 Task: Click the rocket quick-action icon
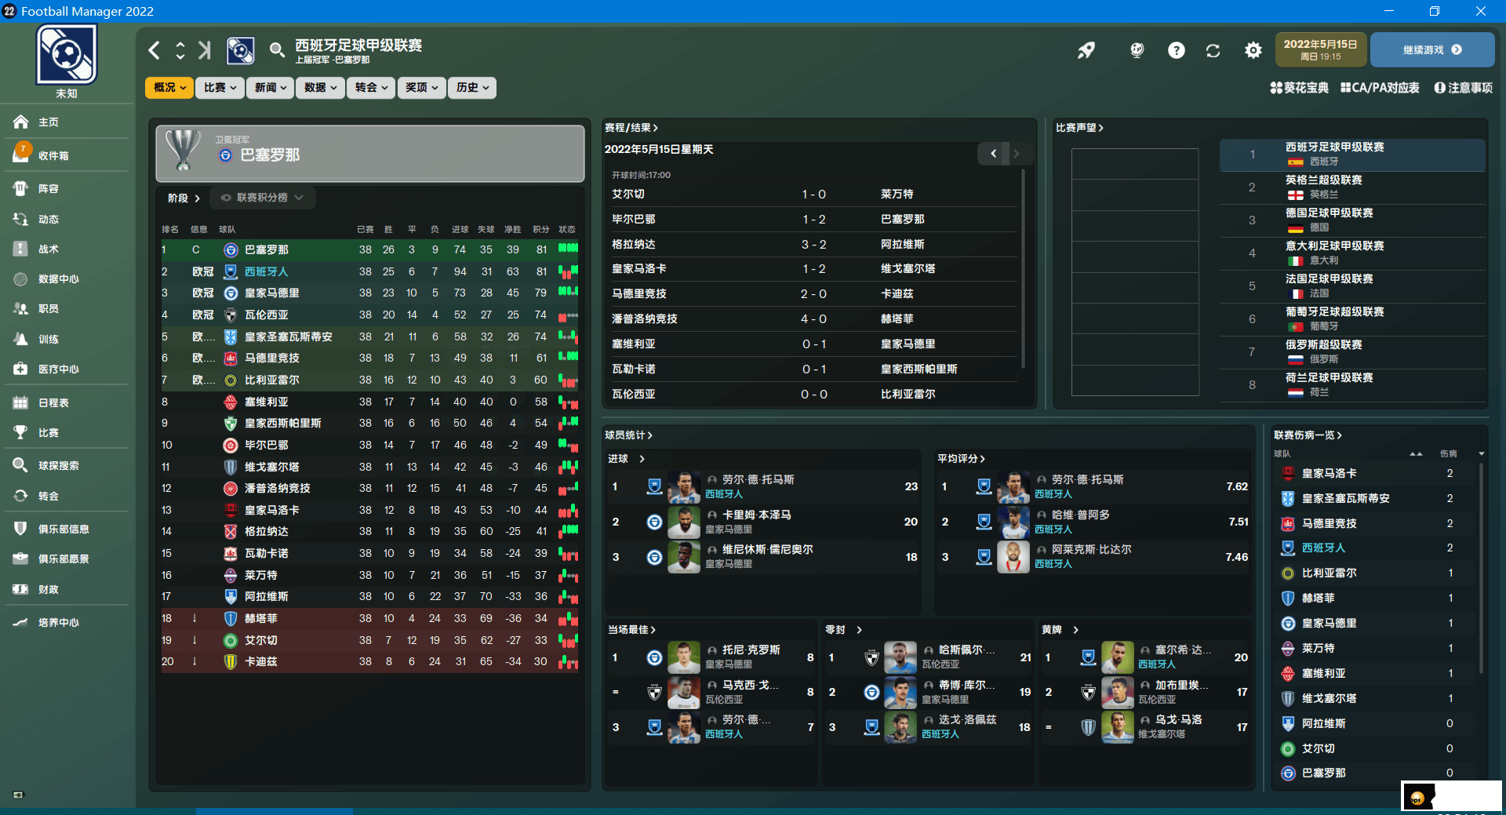click(x=1086, y=50)
